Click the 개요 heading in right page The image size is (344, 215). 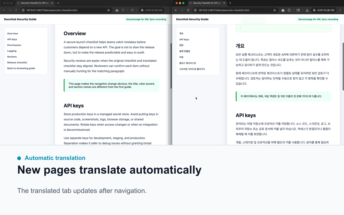click(240, 46)
